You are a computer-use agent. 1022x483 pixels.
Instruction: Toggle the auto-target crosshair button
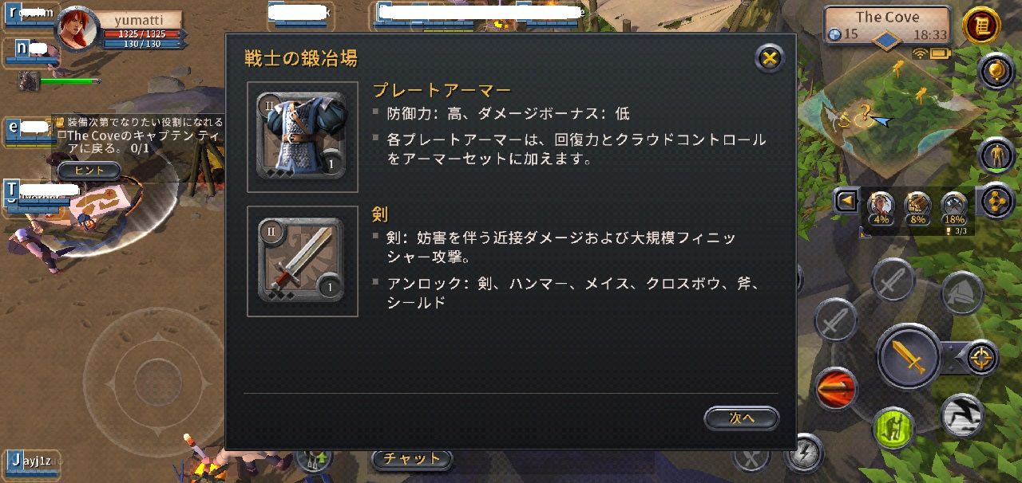980,358
